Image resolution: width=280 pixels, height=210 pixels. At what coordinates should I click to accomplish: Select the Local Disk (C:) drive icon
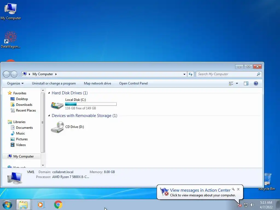tap(57, 105)
